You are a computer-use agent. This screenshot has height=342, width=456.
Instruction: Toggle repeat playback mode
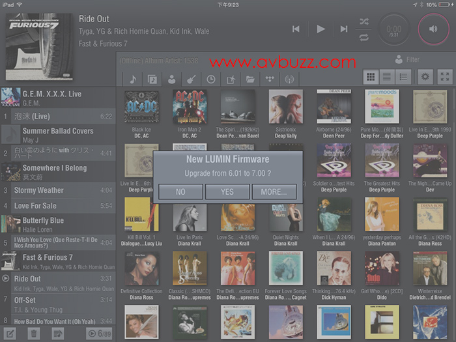click(363, 37)
